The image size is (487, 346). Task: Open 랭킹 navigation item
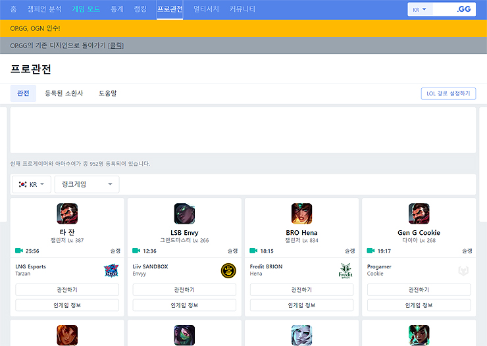coord(140,9)
